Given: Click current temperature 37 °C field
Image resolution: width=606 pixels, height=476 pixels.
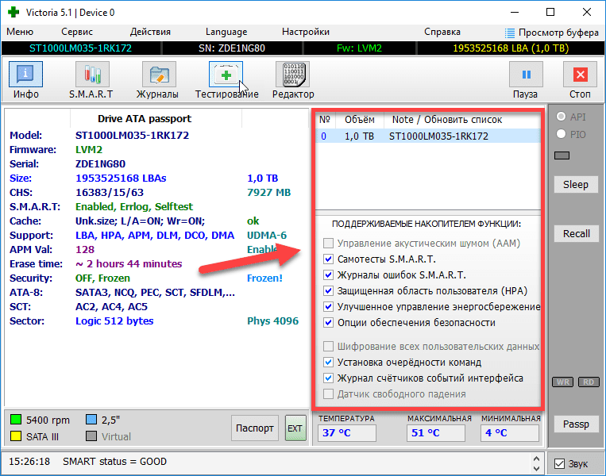Looking at the screenshot, I should 346,432.
